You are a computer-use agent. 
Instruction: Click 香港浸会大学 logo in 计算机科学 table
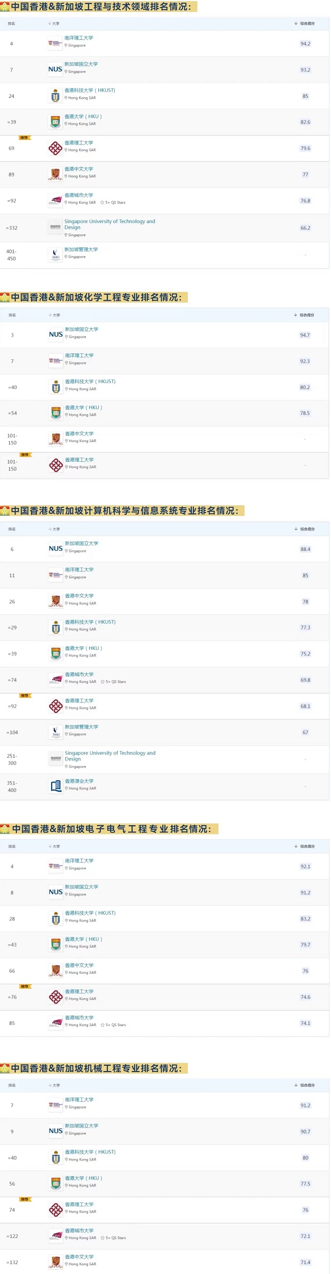pos(56,786)
